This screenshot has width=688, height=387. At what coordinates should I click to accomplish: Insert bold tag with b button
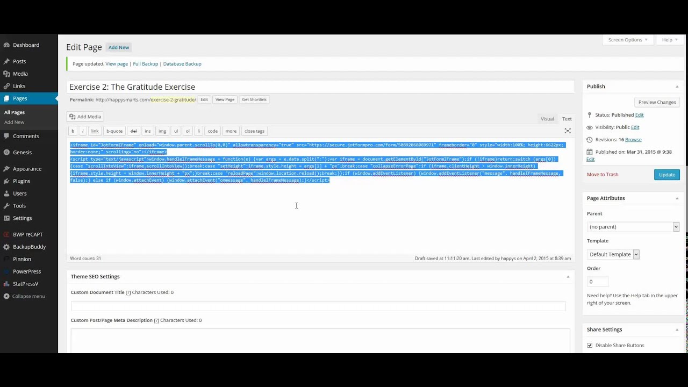[73, 131]
